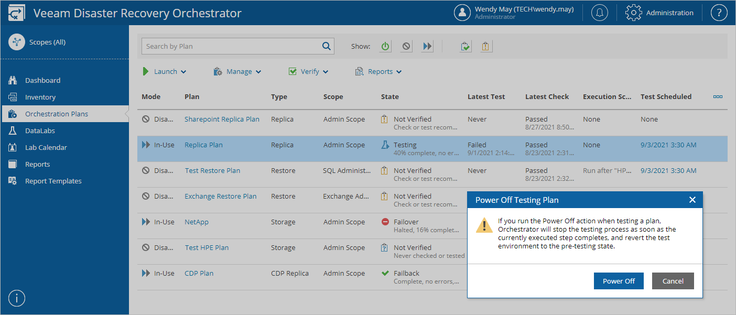
Task: Confirm with the Power Off button
Action: (619, 281)
